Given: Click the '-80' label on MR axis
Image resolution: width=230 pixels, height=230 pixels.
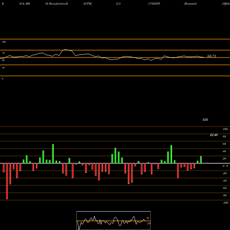Looking at the screenshot, I should 224,195.
